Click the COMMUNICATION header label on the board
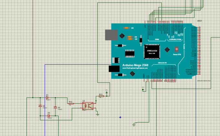220x136 pixels. click(175, 39)
